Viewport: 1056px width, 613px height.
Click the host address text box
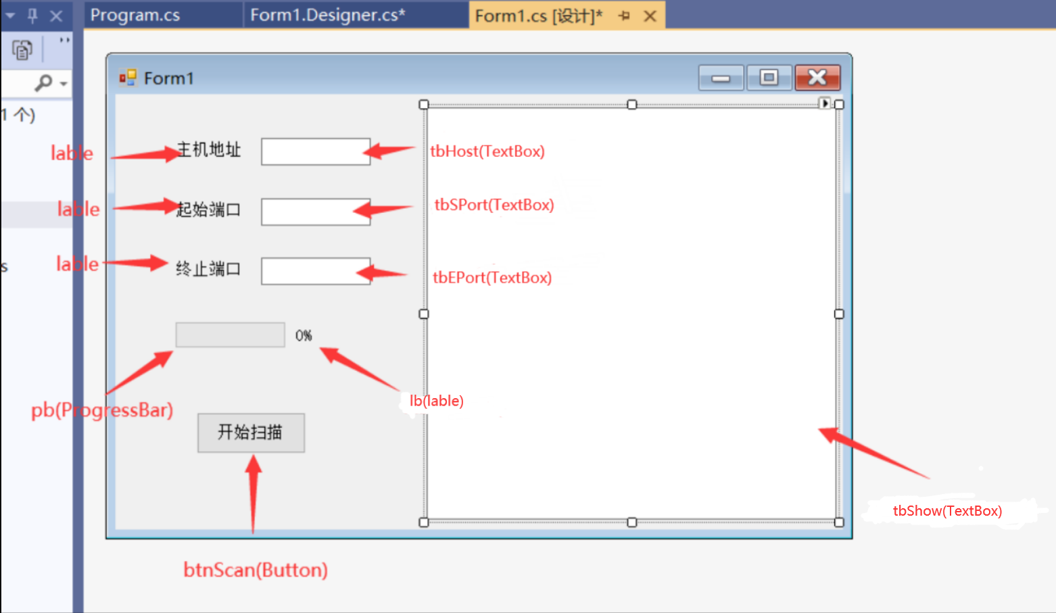[x=316, y=151]
